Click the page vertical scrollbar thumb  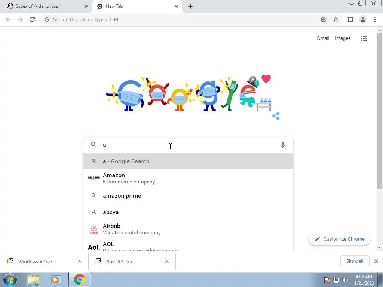point(380,111)
